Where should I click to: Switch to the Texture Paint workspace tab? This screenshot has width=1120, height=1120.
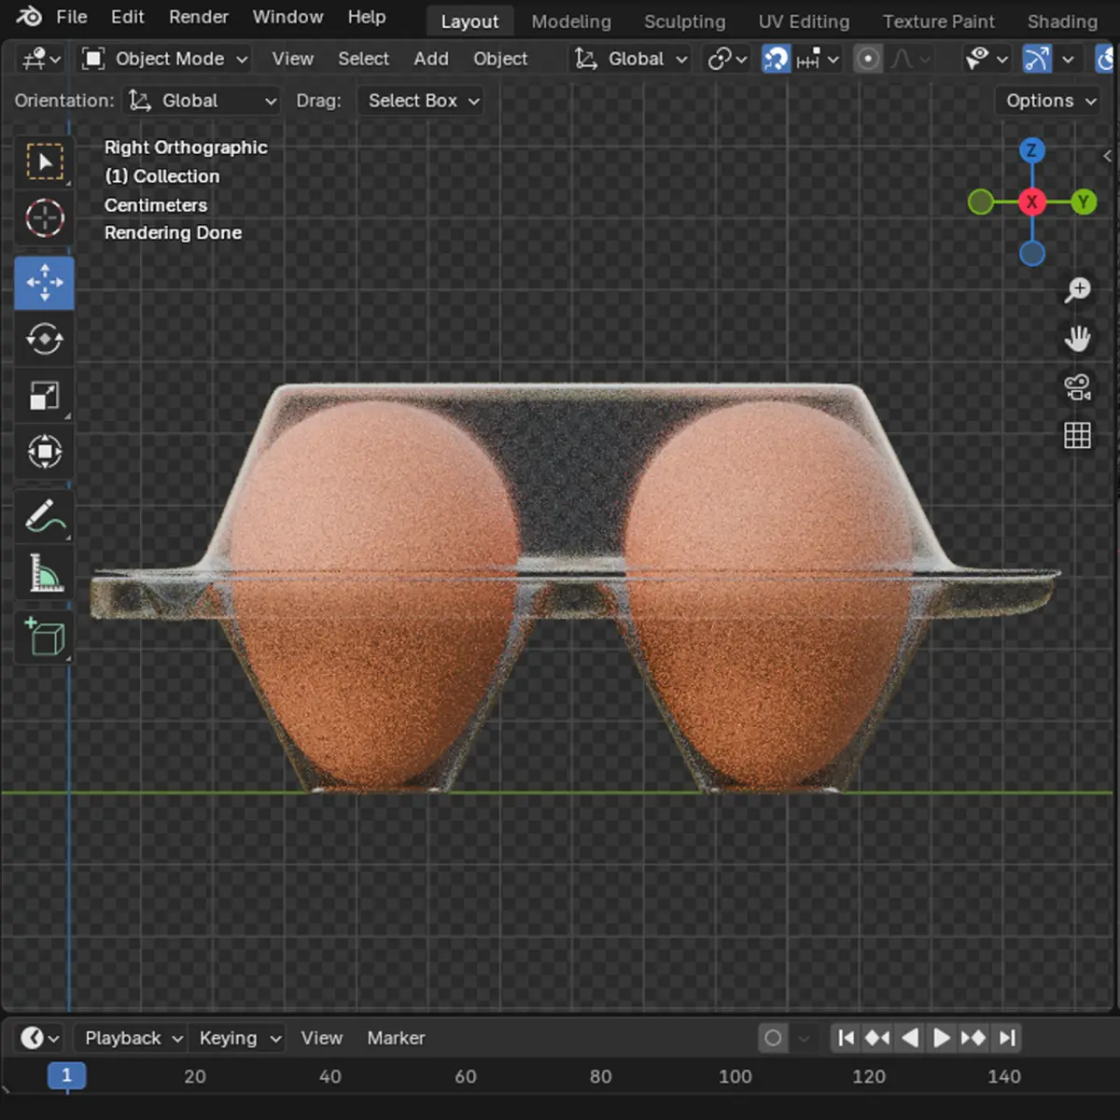[x=938, y=21]
